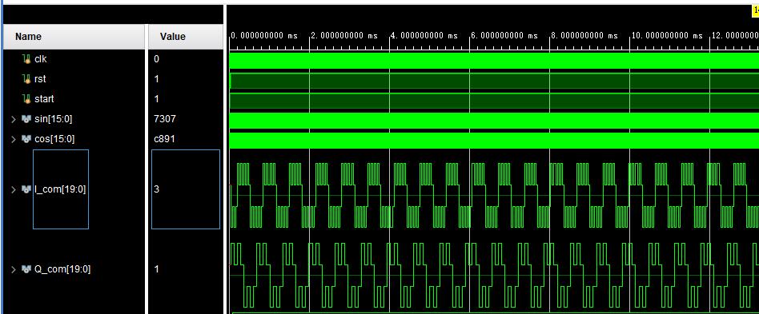The width and height of the screenshot is (759, 314).
Task: Click the Value column header
Action: (185, 37)
